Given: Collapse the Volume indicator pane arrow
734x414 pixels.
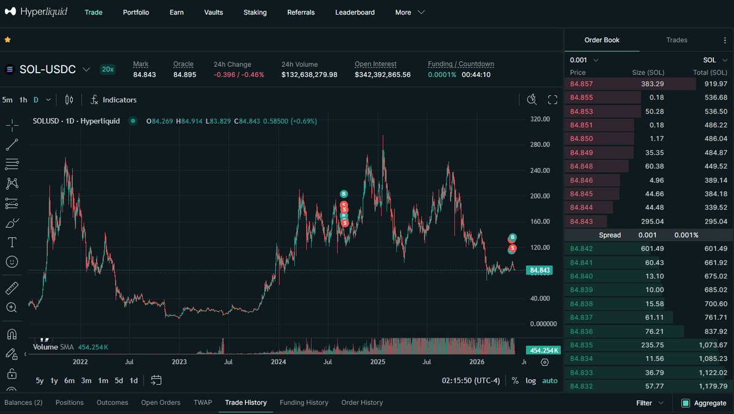Looking at the screenshot, I should (x=25, y=354).
